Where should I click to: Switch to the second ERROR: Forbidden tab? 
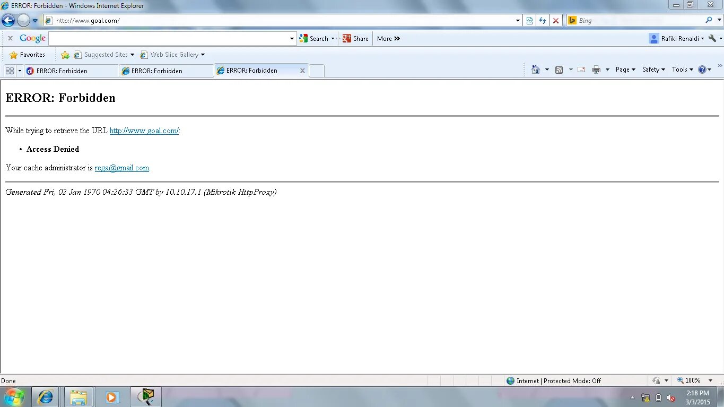click(167, 71)
